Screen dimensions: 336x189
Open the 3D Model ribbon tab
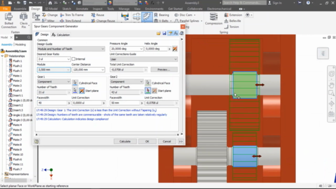(51, 9)
